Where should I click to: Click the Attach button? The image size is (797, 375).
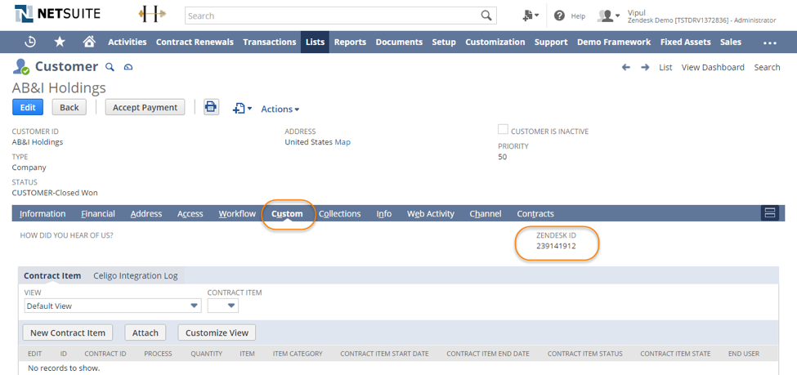tap(146, 333)
